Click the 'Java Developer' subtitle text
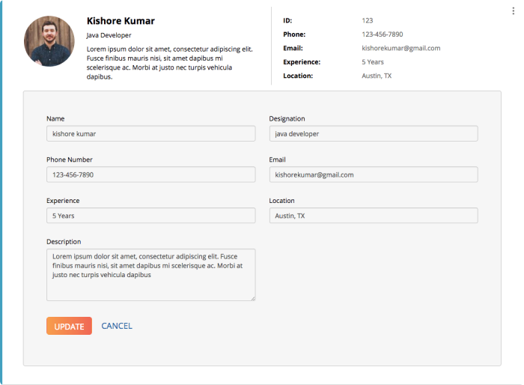This screenshot has height=385, width=524. pos(109,35)
